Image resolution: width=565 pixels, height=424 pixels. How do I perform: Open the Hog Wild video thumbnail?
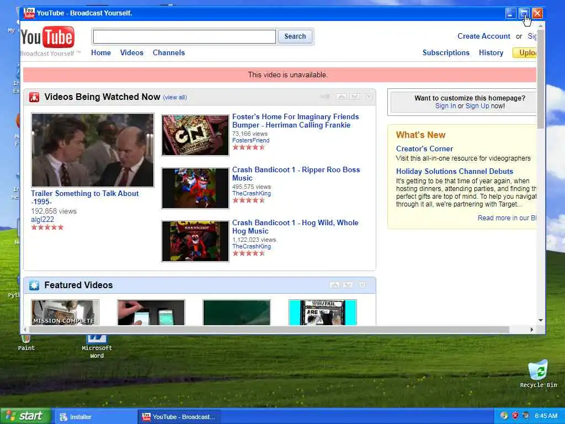pyautogui.click(x=195, y=241)
